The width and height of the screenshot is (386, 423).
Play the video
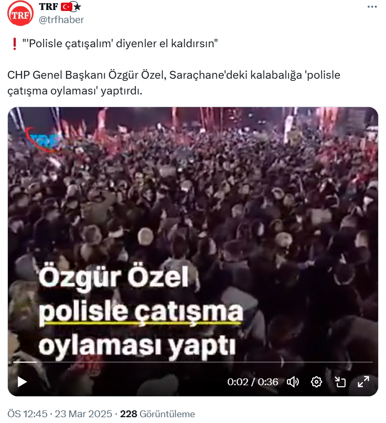click(x=22, y=382)
